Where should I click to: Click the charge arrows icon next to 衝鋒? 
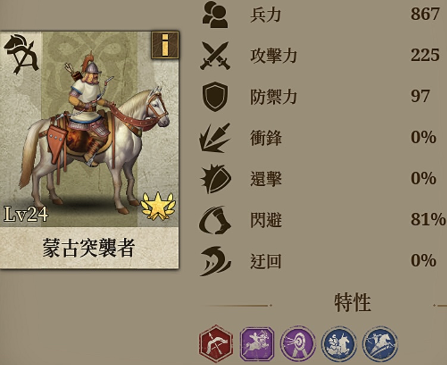click(x=215, y=138)
